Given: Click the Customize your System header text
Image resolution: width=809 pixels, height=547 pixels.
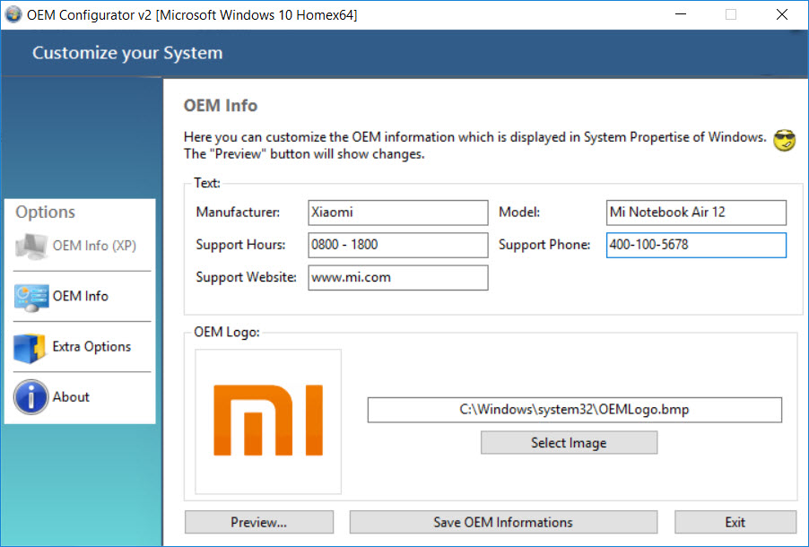Looking at the screenshot, I should [x=127, y=53].
